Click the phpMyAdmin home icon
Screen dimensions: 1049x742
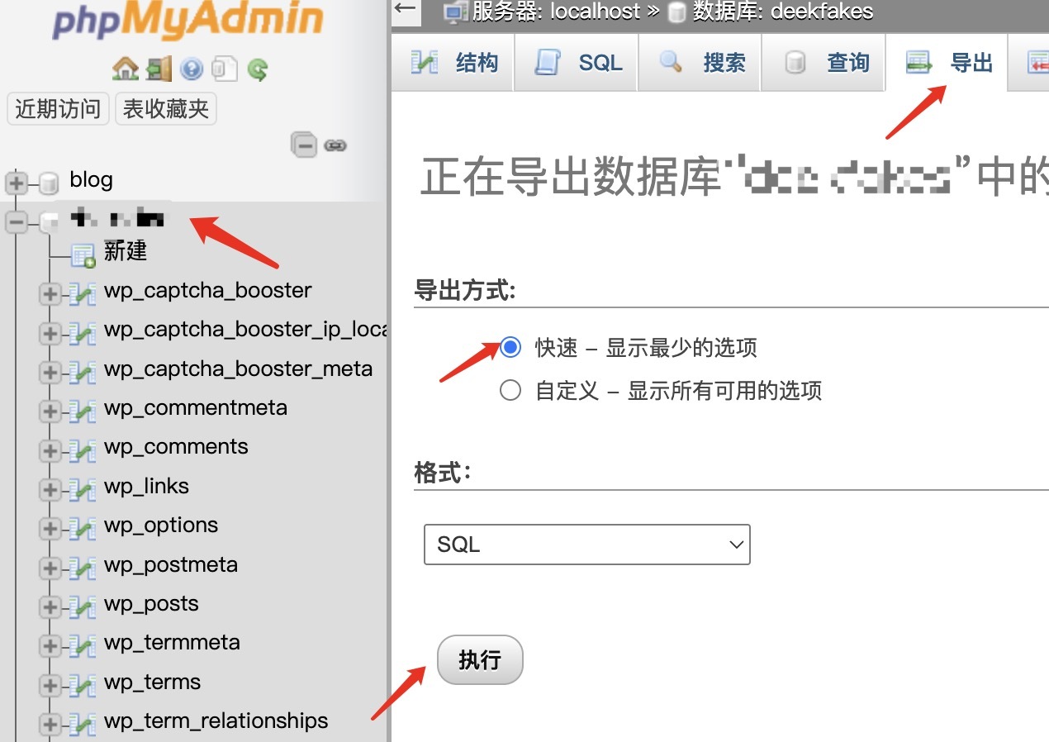[x=126, y=69]
